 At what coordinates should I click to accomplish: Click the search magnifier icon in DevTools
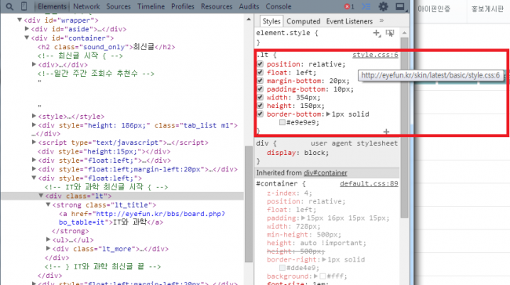click(x=9, y=6)
